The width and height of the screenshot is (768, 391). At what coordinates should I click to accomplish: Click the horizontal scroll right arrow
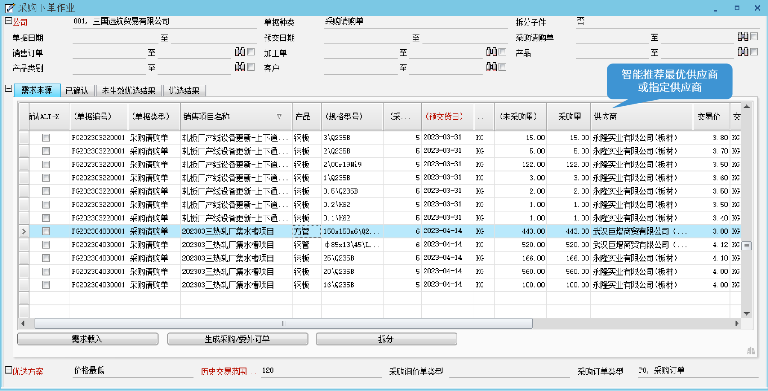pyautogui.click(x=736, y=324)
